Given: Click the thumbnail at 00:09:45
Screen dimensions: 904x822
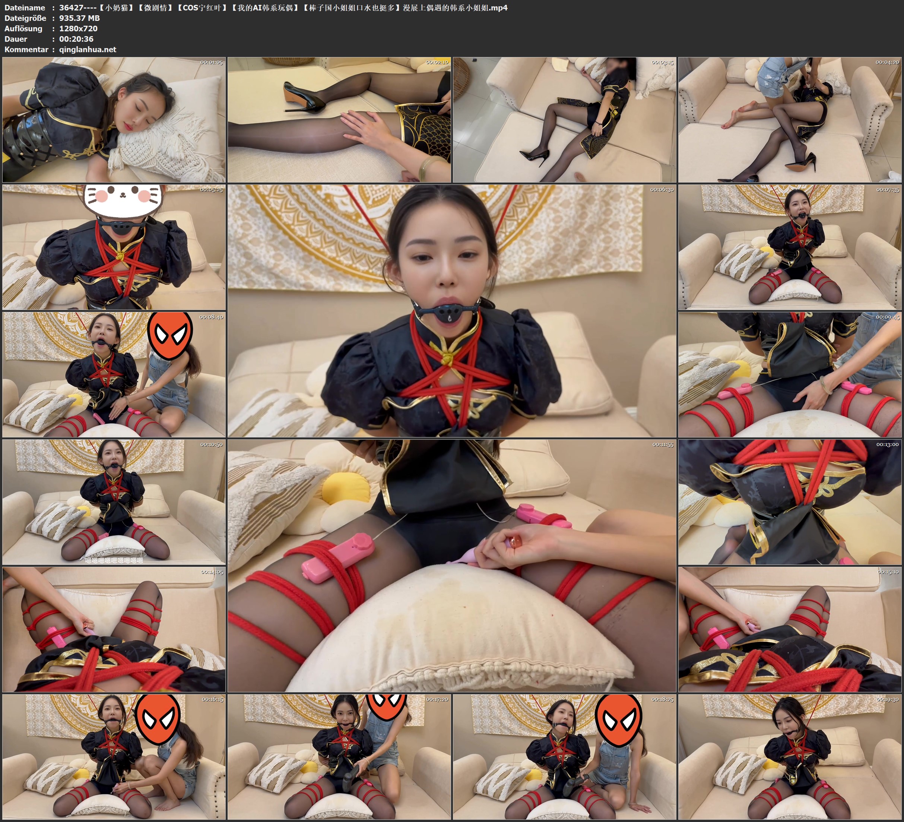Looking at the screenshot, I should 790,374.
